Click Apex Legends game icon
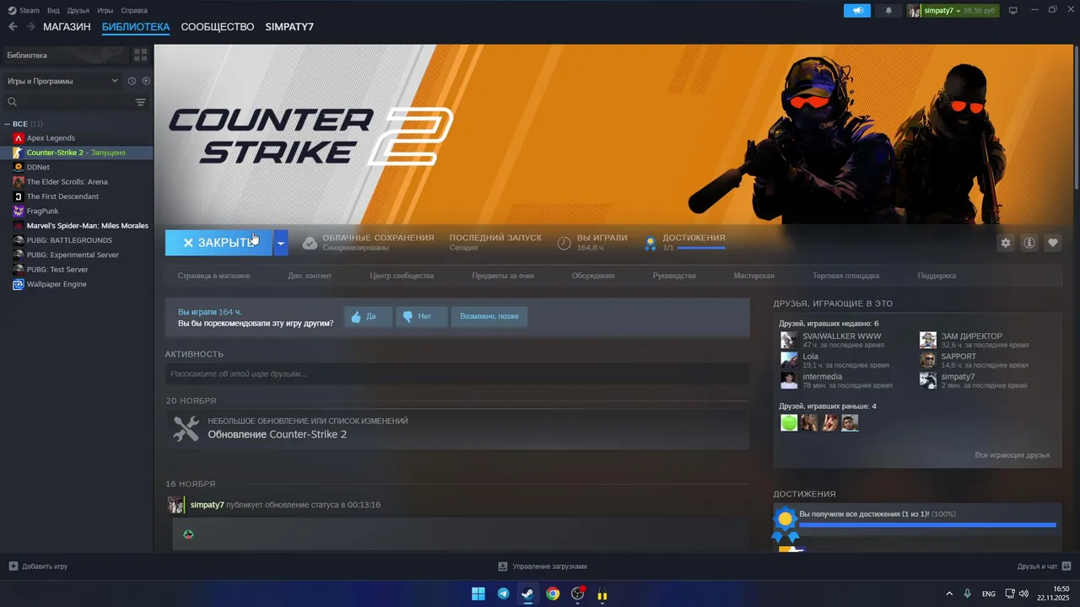Image resolution: width=1080 pixels, height=607 pixels. pos(19,137)
